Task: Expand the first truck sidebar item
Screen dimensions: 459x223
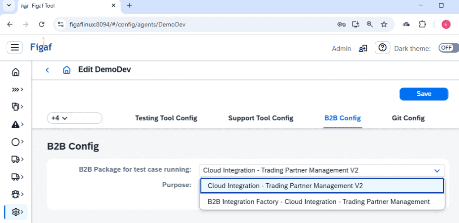Action: tap(17, 160)
